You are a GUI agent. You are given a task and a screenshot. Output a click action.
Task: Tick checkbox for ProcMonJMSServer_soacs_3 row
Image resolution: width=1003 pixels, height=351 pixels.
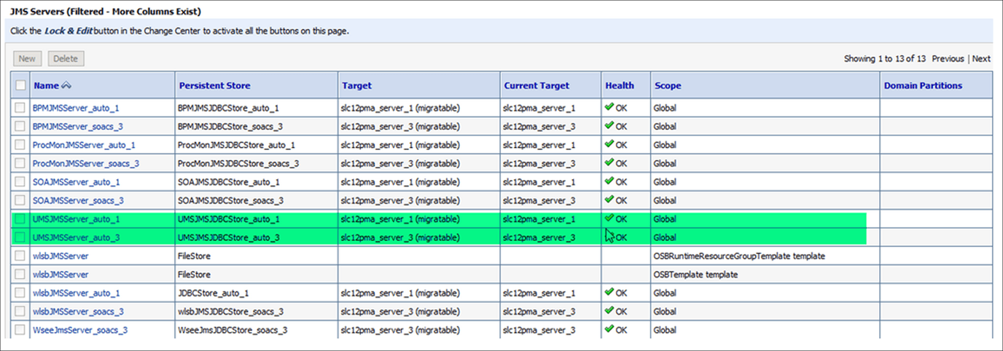click(x=20, y=163)
